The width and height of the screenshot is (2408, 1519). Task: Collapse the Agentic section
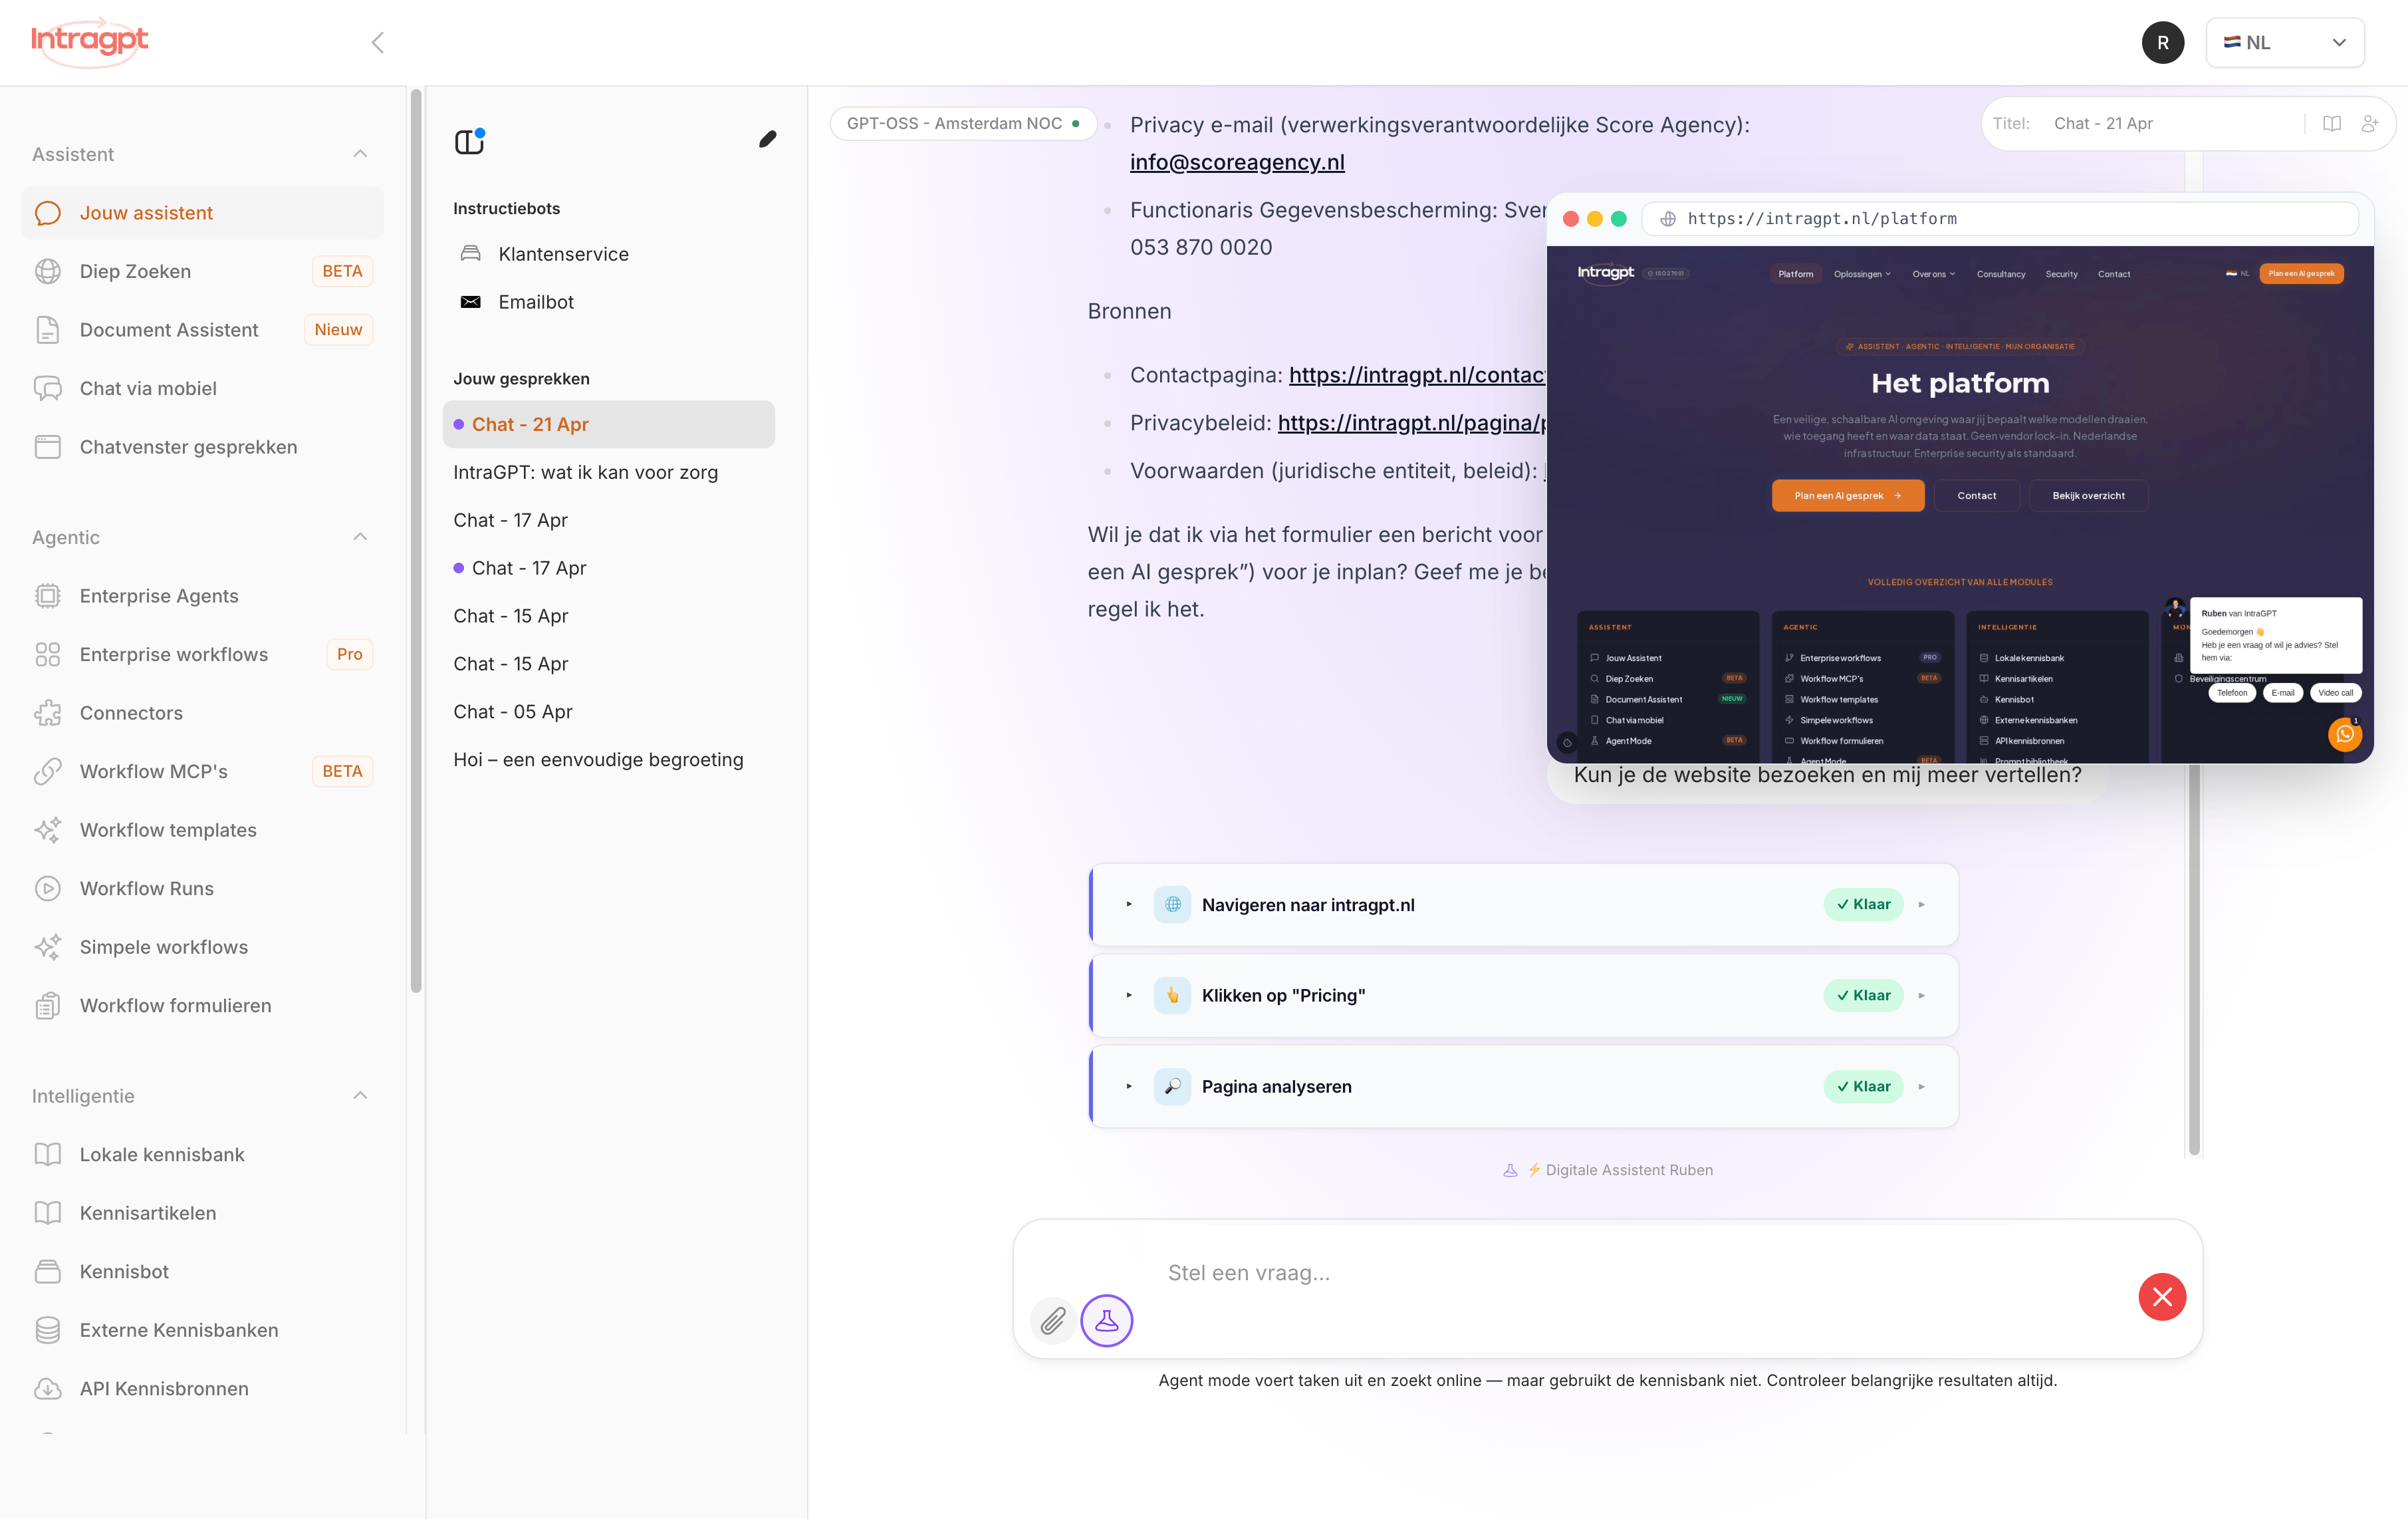[360, 537]
